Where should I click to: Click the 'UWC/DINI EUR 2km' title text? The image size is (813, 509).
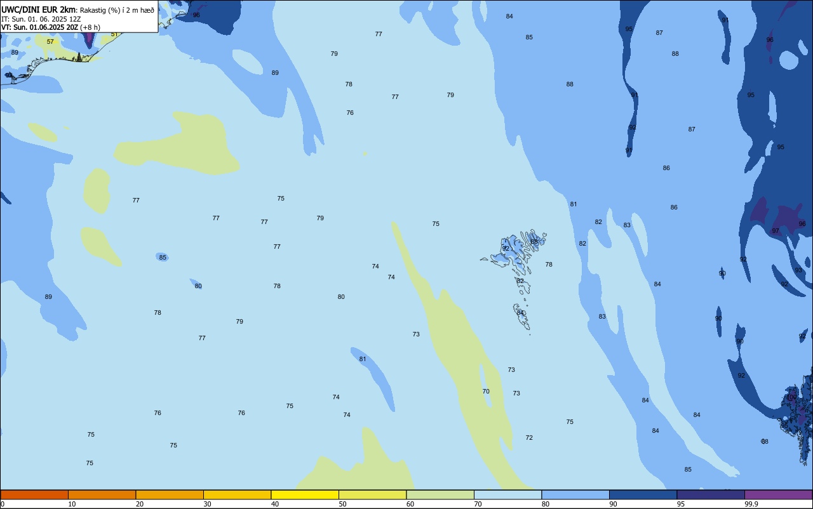click(39, 10)
